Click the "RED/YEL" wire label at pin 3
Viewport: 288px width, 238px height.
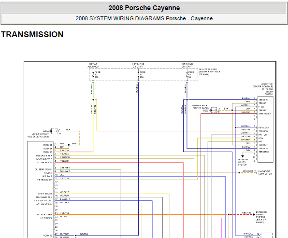point(64,151)
